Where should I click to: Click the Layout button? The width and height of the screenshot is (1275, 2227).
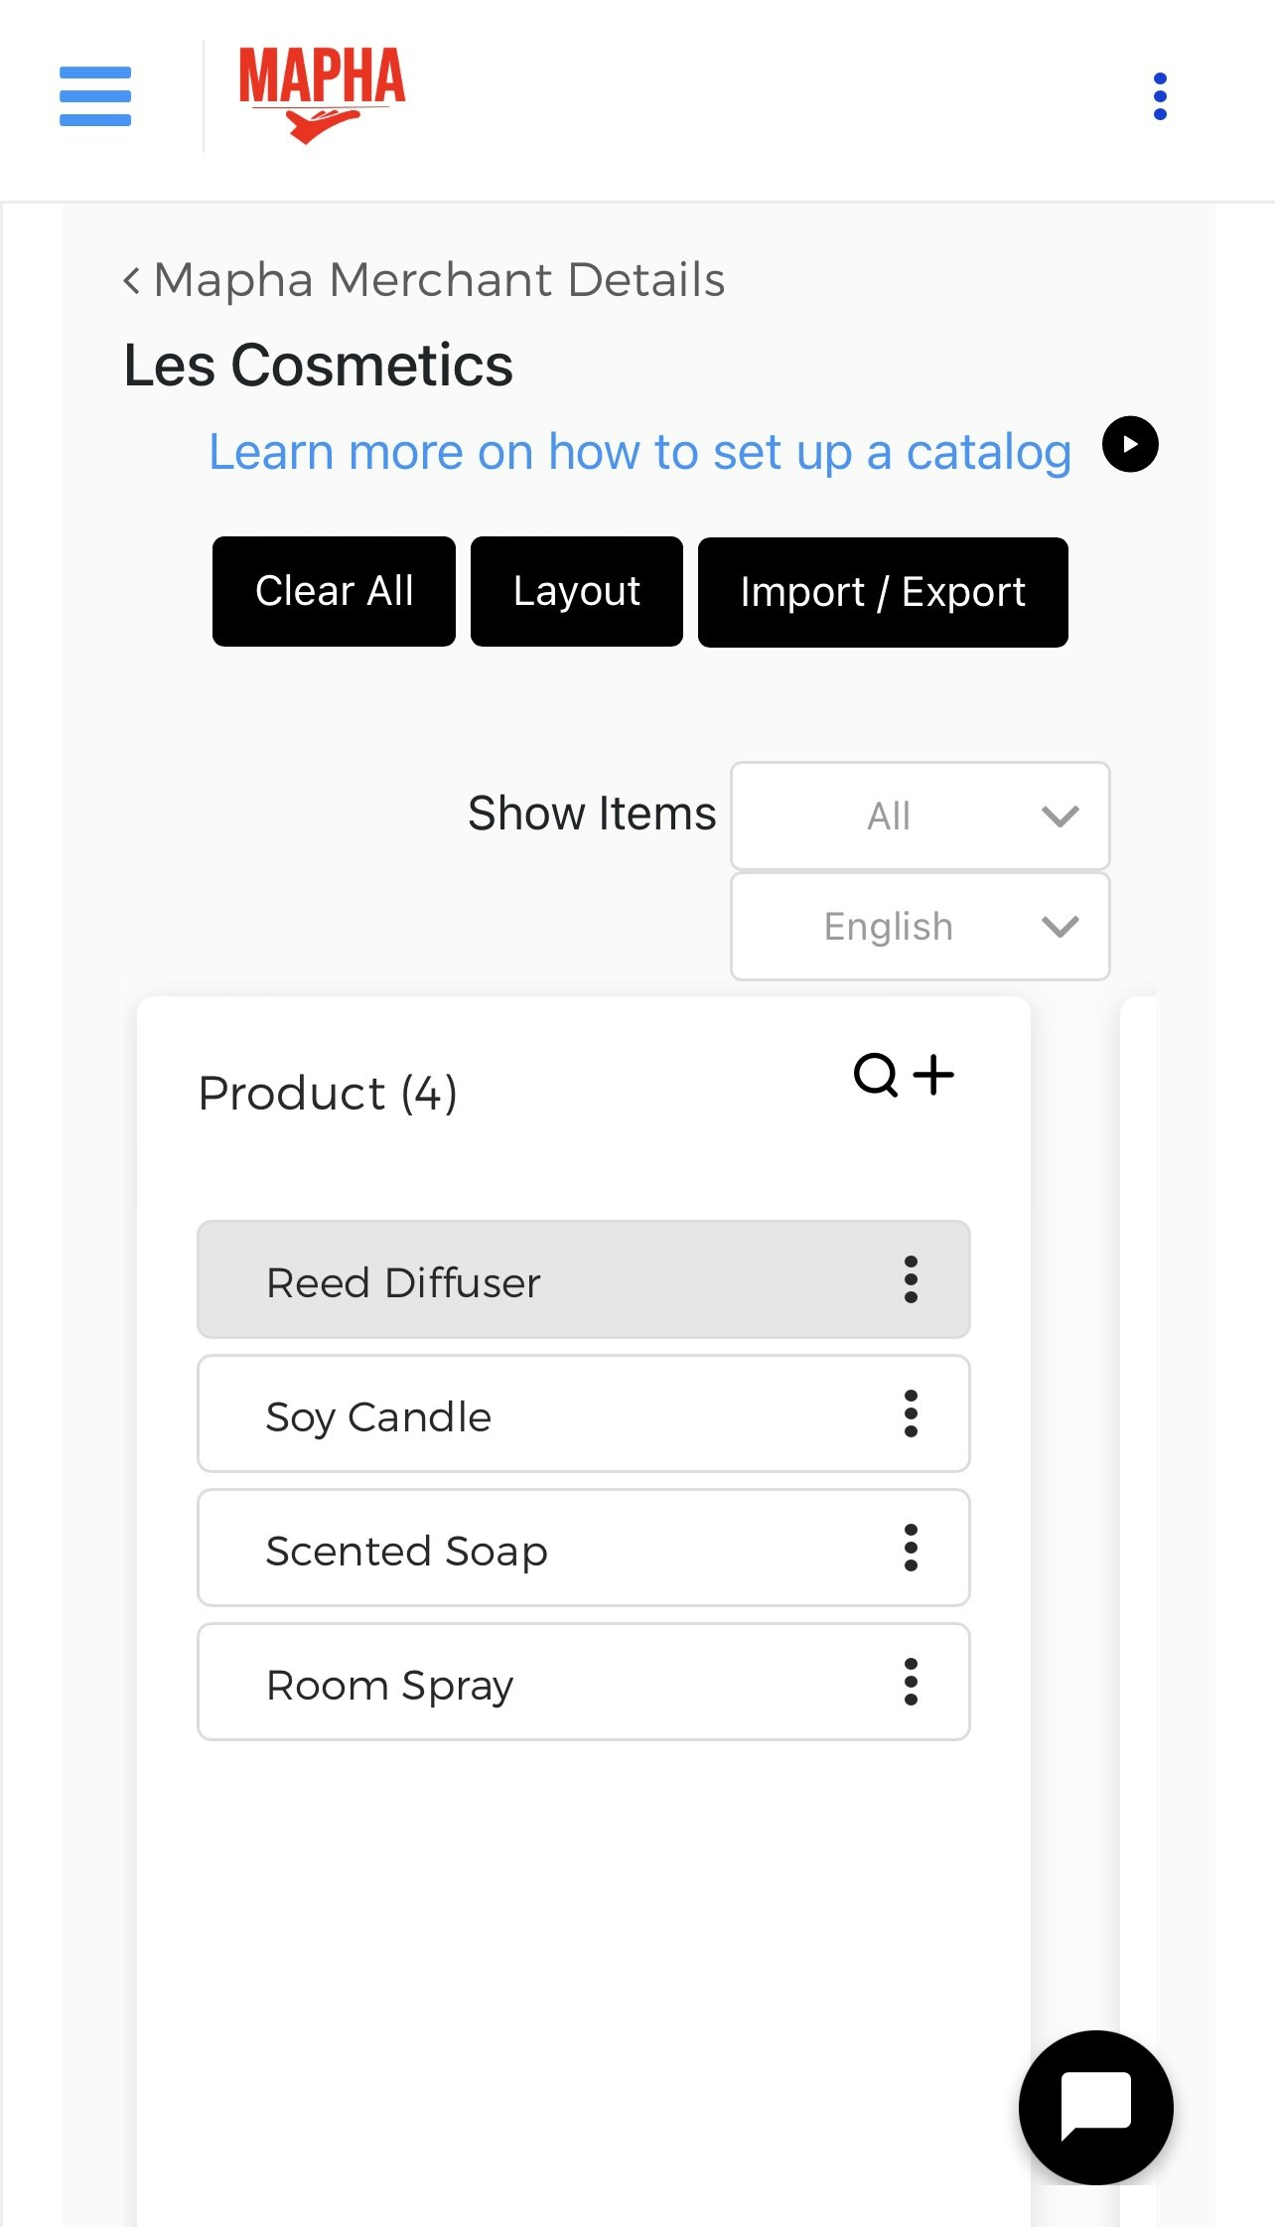coord(577,591)
